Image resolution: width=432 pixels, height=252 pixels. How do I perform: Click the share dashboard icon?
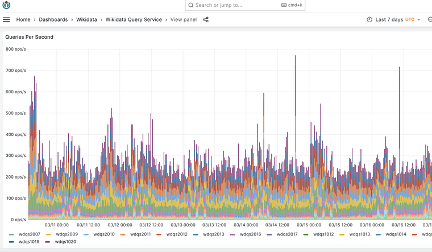206,19
